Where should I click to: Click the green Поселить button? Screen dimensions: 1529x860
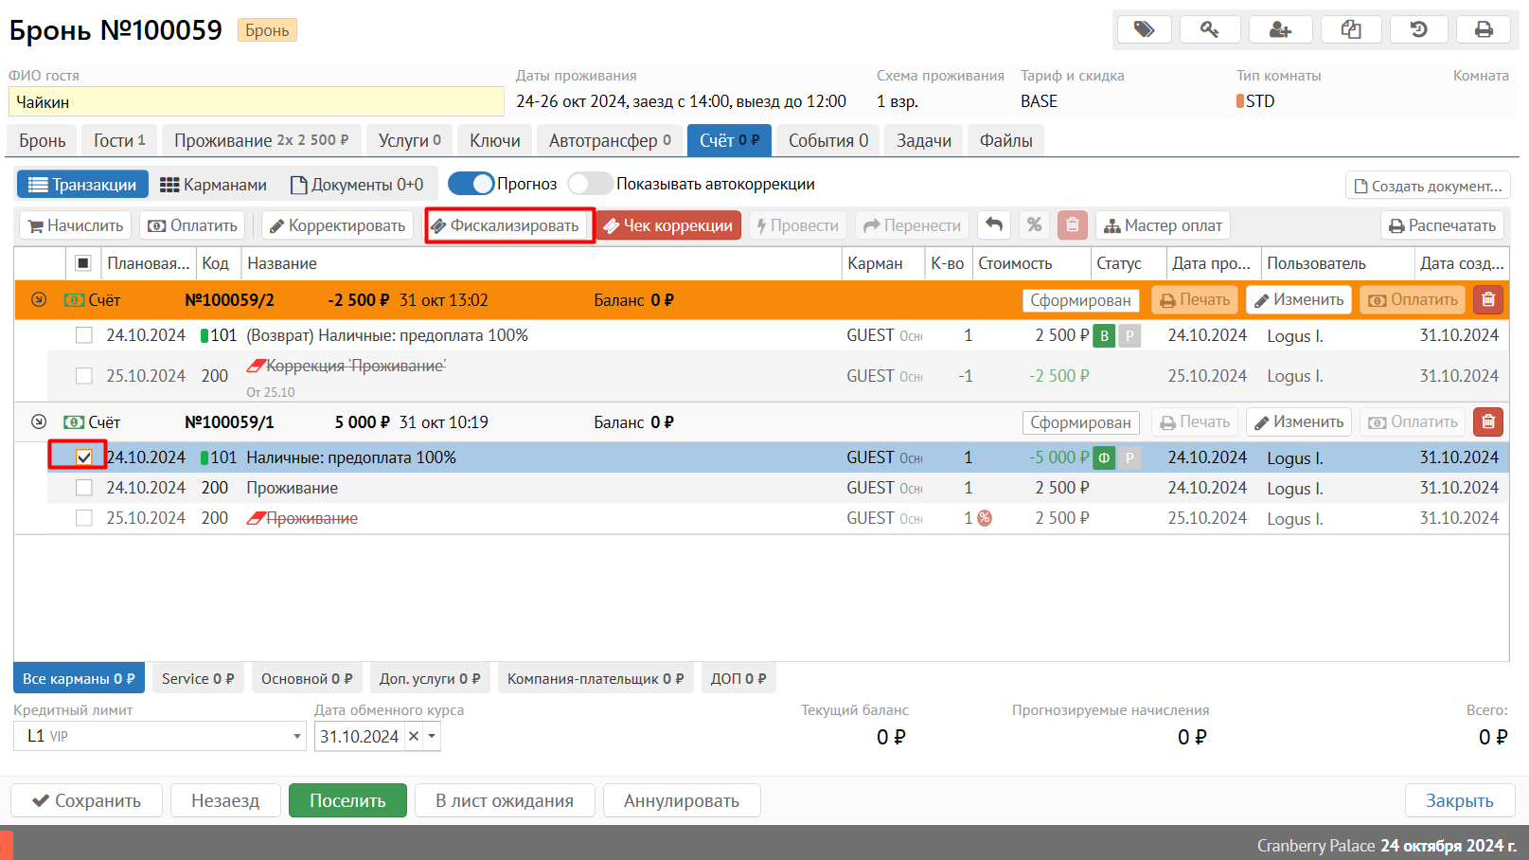(x=347, y=800)
